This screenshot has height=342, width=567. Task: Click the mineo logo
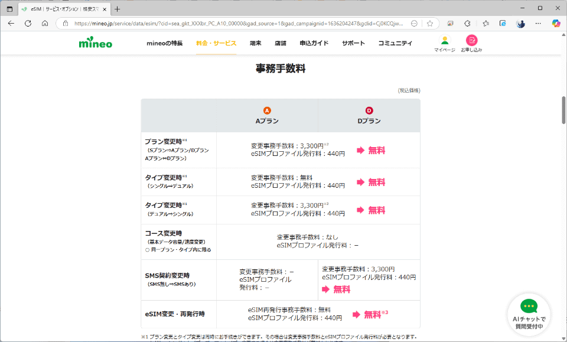(x=96, y=43)
